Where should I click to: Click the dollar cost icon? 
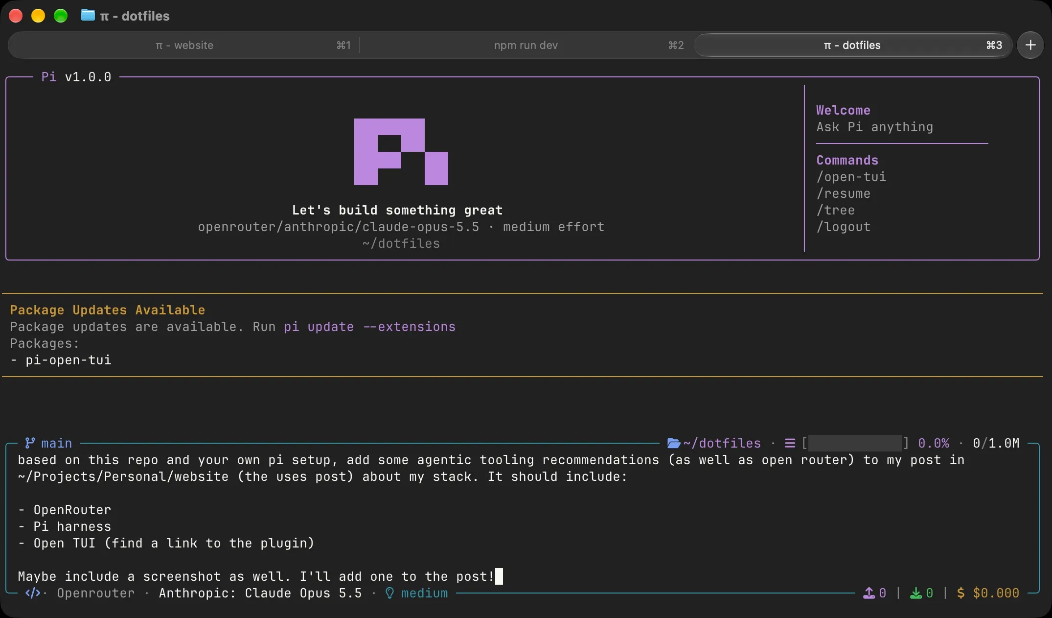click(x=961, y=593)
